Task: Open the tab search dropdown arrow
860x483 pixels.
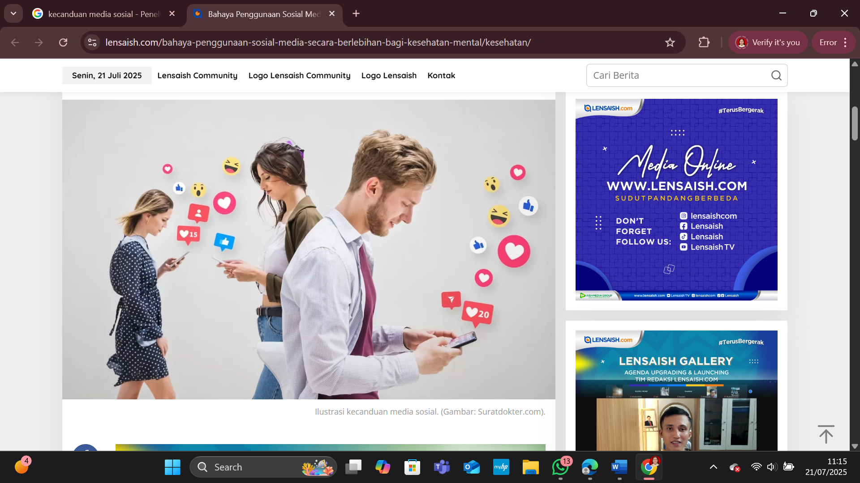Action: coord(13,13)
